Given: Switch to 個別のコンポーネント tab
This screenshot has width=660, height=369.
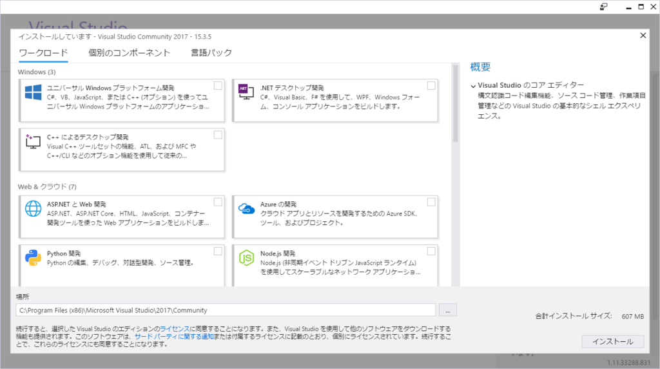Looking at the screenshot, I should [x=129, y=53].
